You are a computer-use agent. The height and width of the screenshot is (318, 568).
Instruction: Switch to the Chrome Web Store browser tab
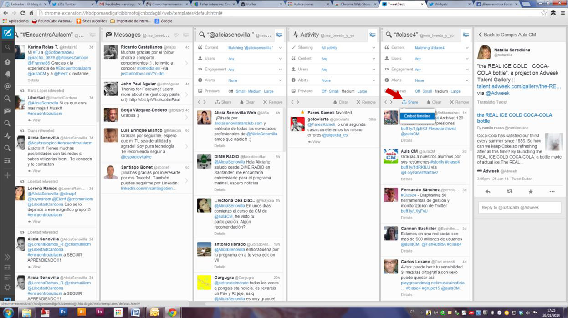tap(354, 4)
